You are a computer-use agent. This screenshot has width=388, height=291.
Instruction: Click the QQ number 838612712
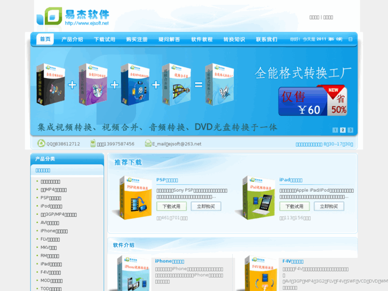67,144
